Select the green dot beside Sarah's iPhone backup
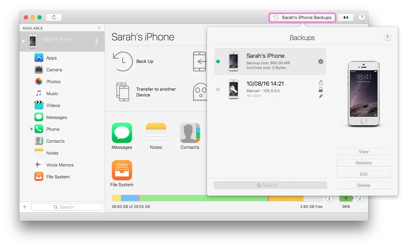This screenshot has width=408, height=248. 218,61
